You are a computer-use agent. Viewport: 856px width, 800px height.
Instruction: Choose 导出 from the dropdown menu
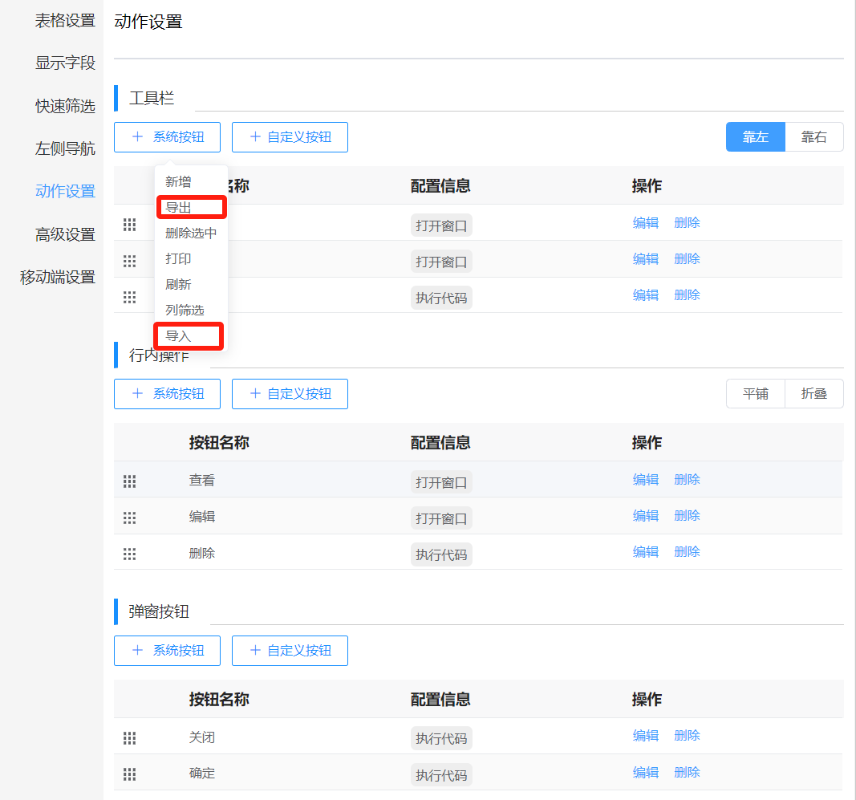(179, 208)
